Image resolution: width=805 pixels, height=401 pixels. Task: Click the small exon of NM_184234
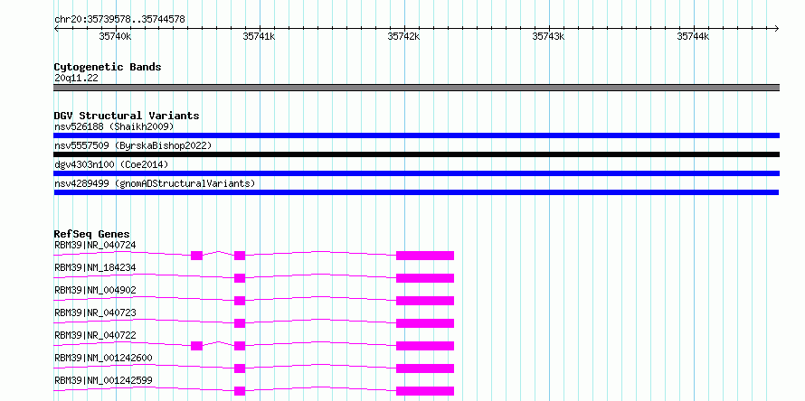point(240,278)
